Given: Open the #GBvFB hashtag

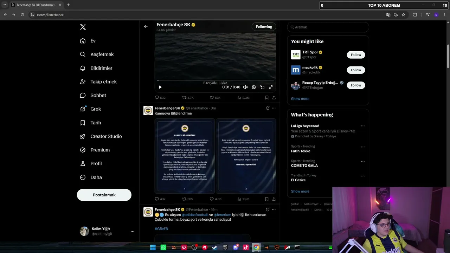Looking at the screenshot, I should click(x=161, y=229).
